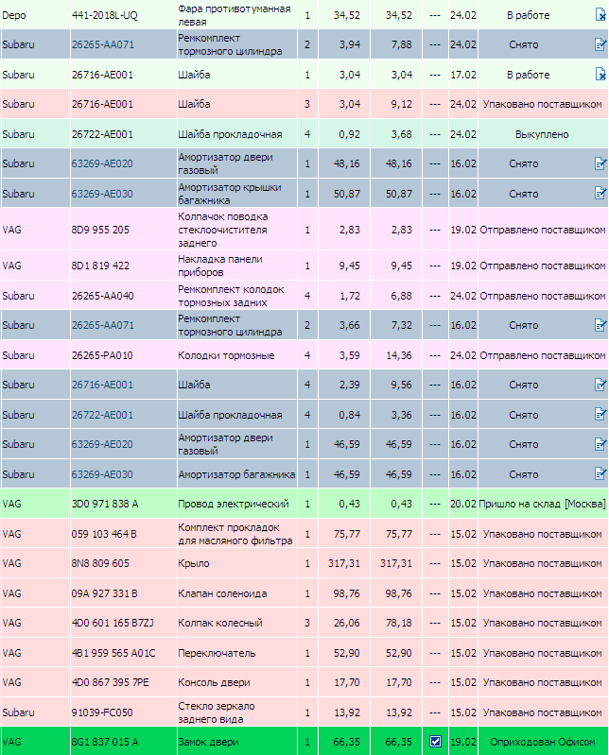This screenshot has height=755, width=609.
Task: Open note icon for Шайба priced 2,39
Action: tap(600, 385)
